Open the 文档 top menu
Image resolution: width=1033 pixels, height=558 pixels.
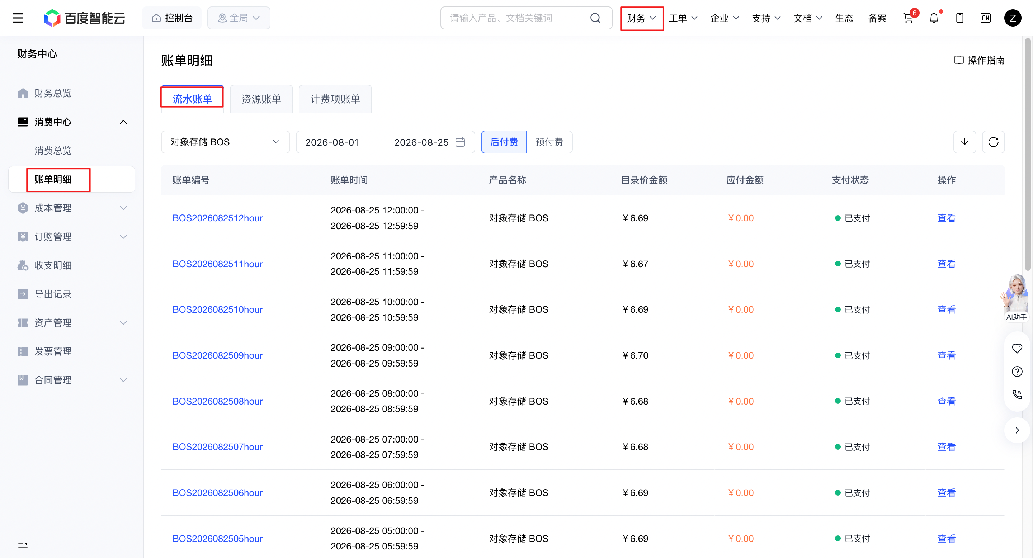tap(808, 18)
